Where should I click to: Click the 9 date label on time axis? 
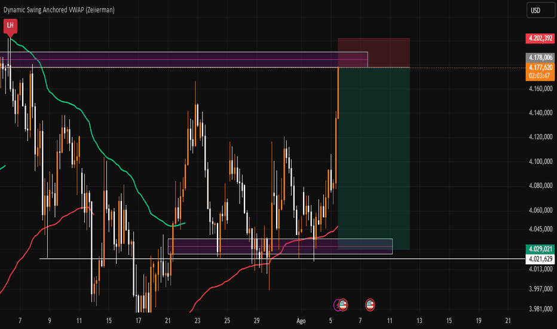click(50, 321)
